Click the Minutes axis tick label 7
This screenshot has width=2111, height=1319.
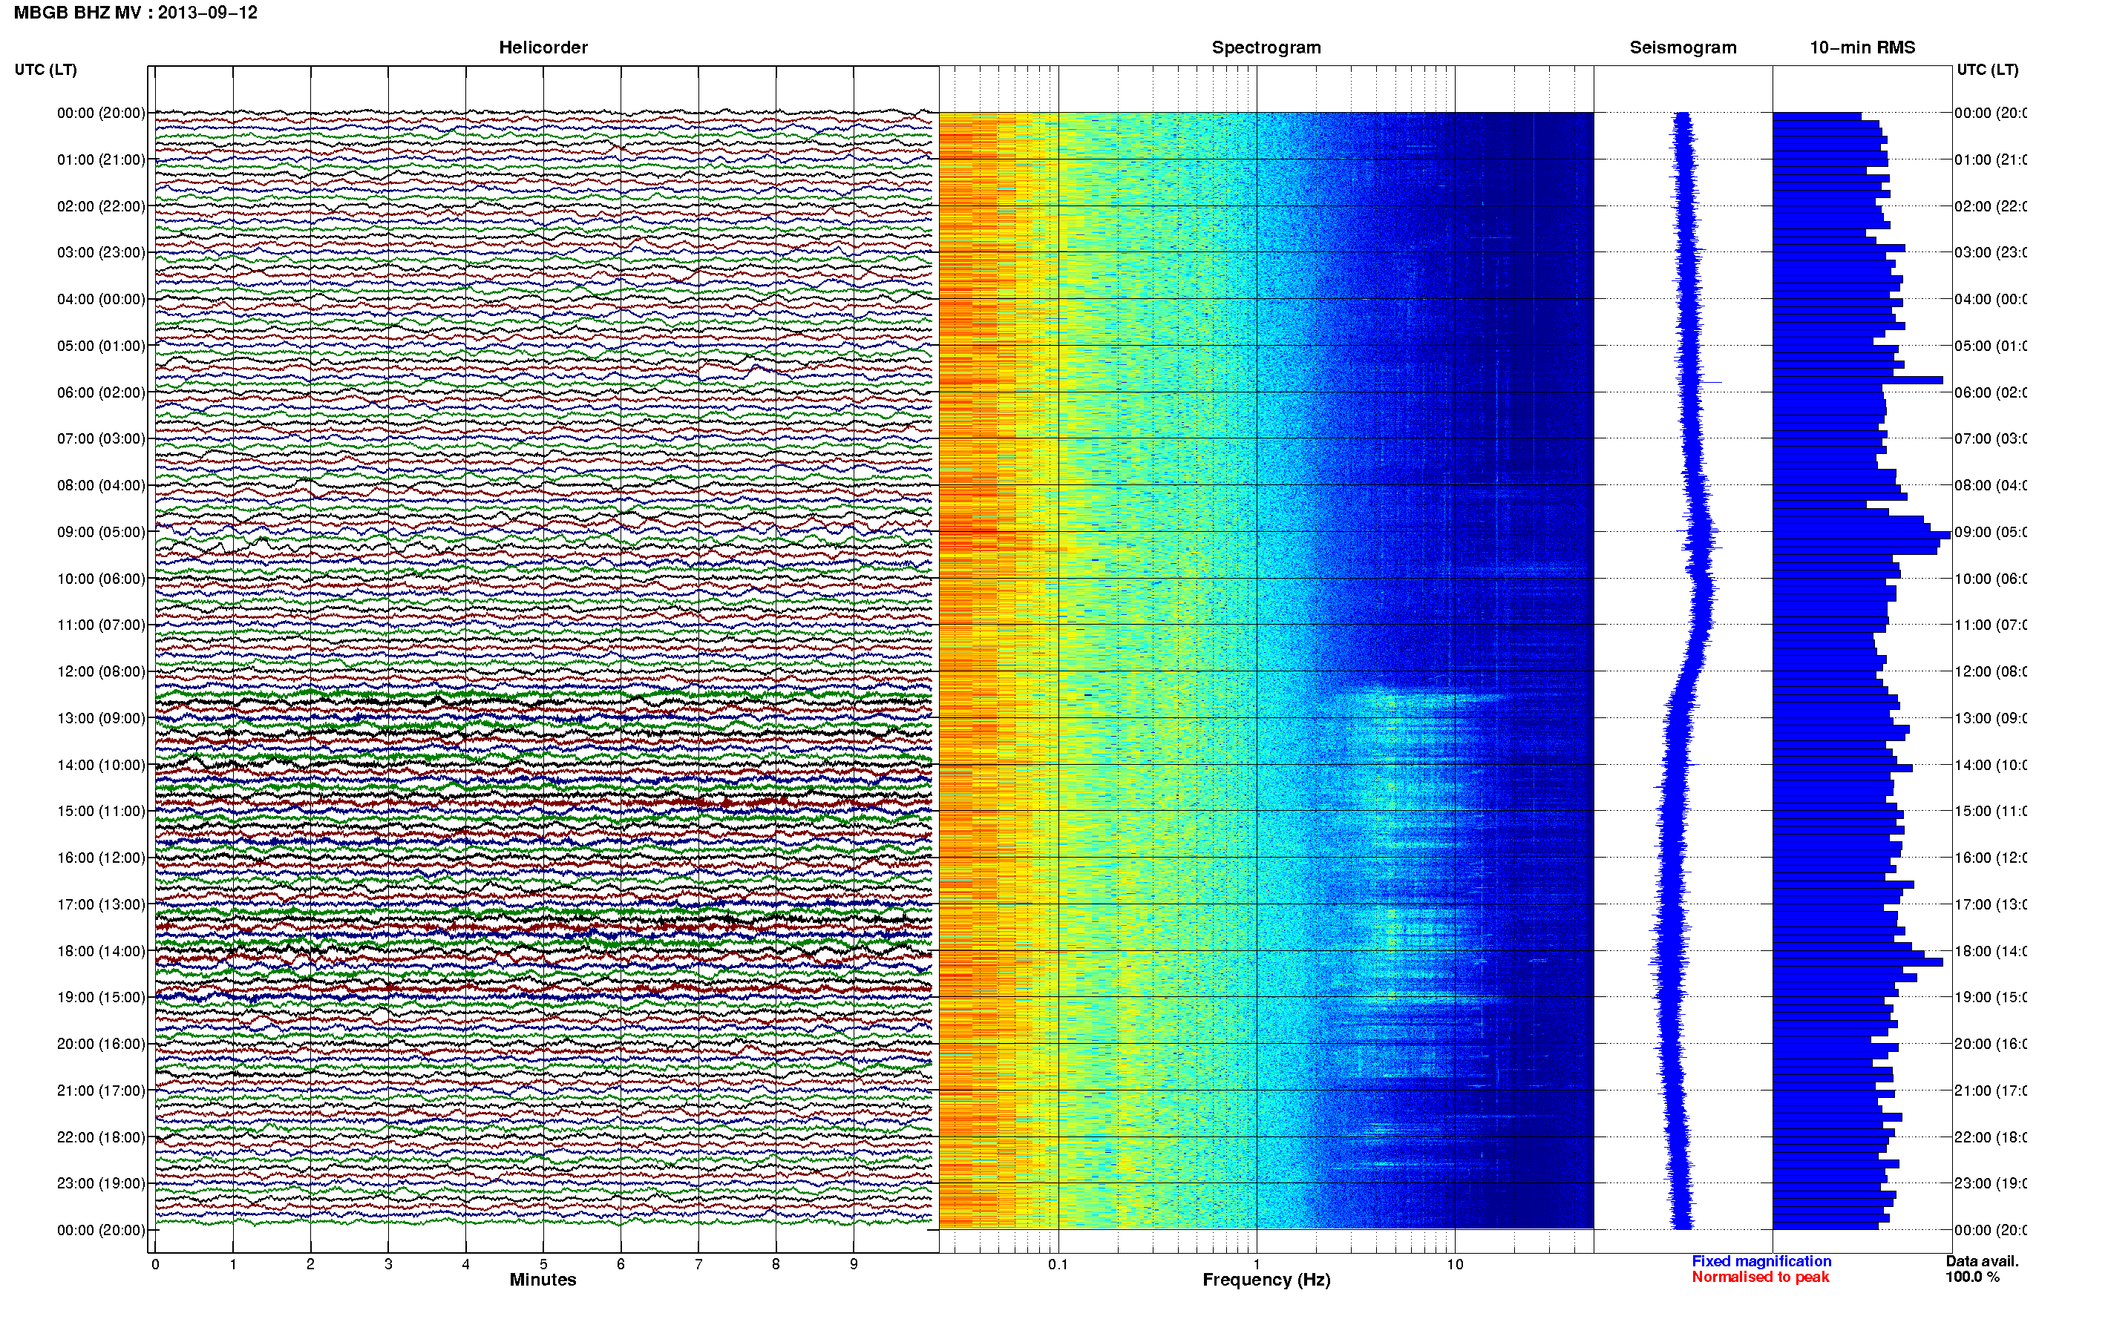[x=698, y=1264]
